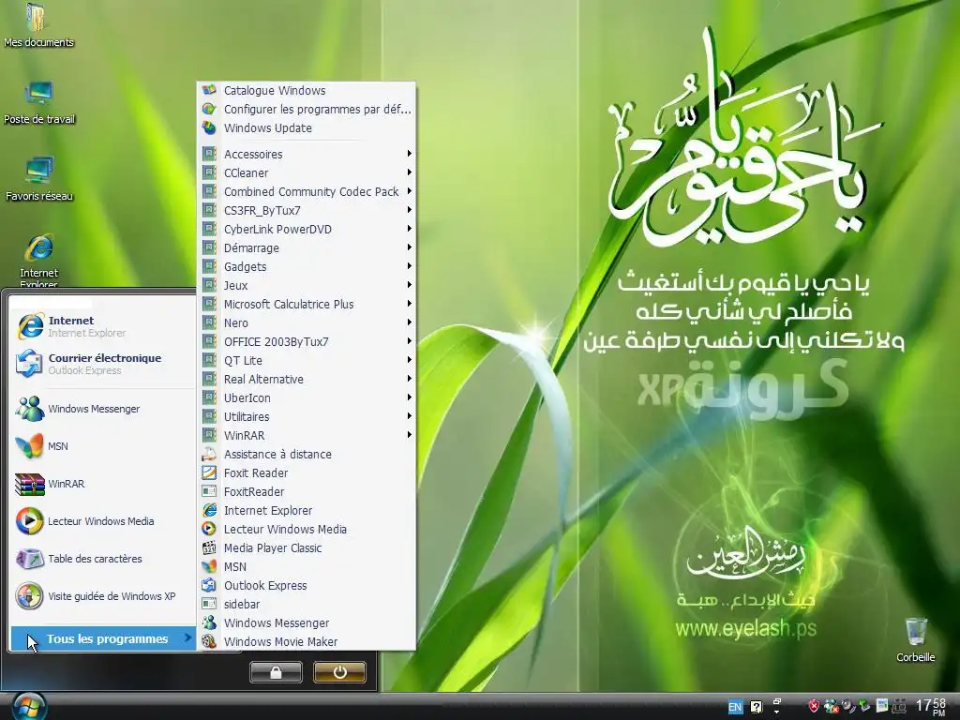Expand OFFICE 2003ByTux7 submenu
960x720 pixels.
(x=307, y=341)
